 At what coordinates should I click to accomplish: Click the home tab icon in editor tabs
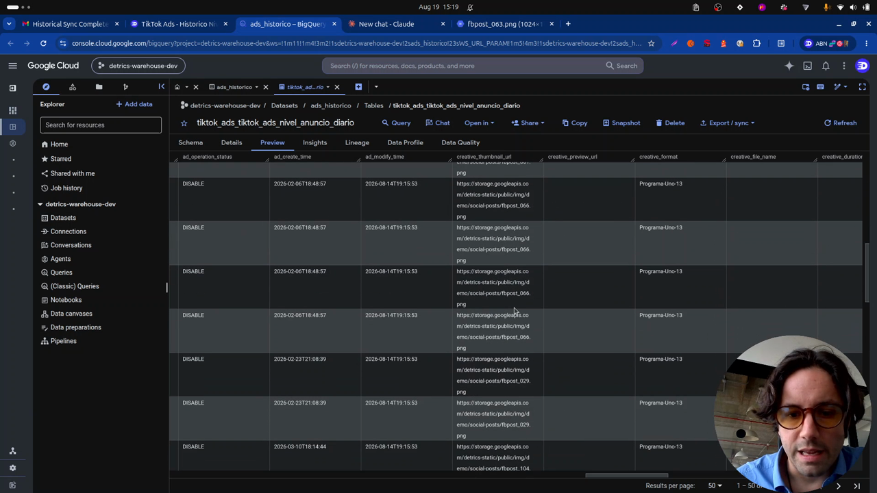tap(177, 87)
